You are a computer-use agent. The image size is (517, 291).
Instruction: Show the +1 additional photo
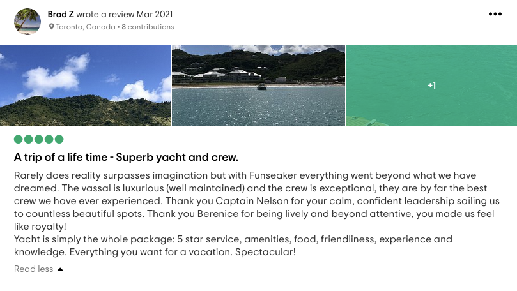(431, 86)
